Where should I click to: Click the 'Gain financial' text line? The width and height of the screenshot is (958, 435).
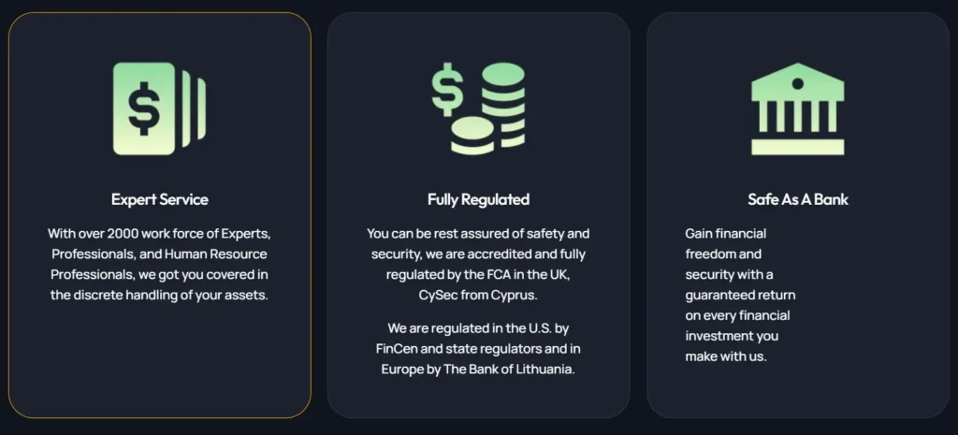(726, 233)
